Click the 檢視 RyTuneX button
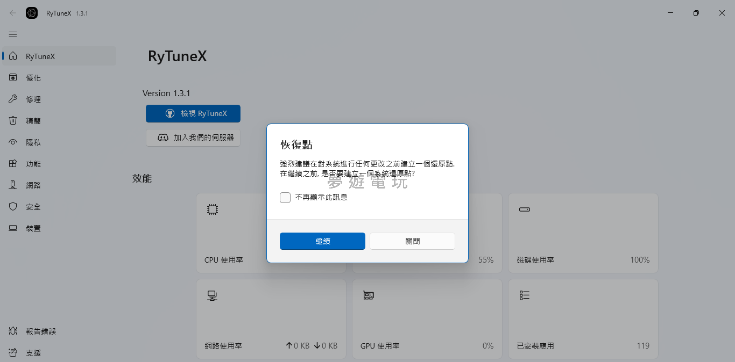The width and height of the screenshot is (735, 362). (193, 114)
